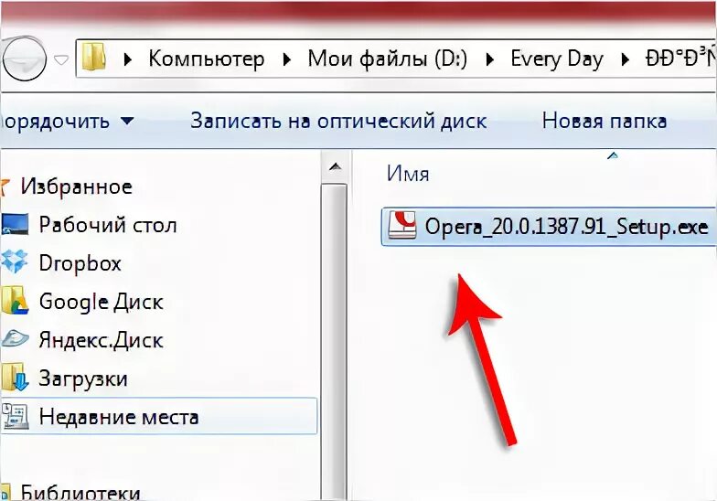Open Google Диск in the sidebar
This screenshot has width=717, height=501.
tap(101, 302)
